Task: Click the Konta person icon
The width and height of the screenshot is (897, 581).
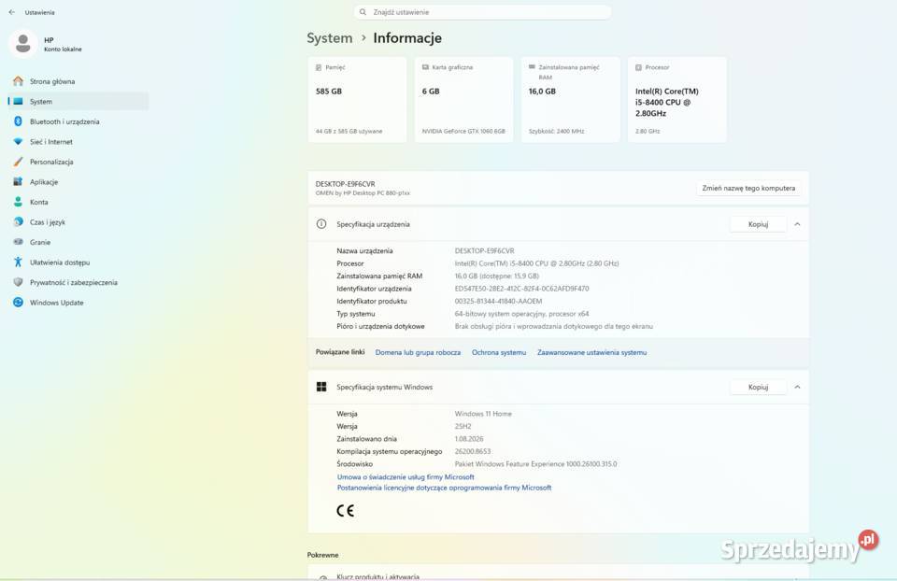Action: pos(19,202)
